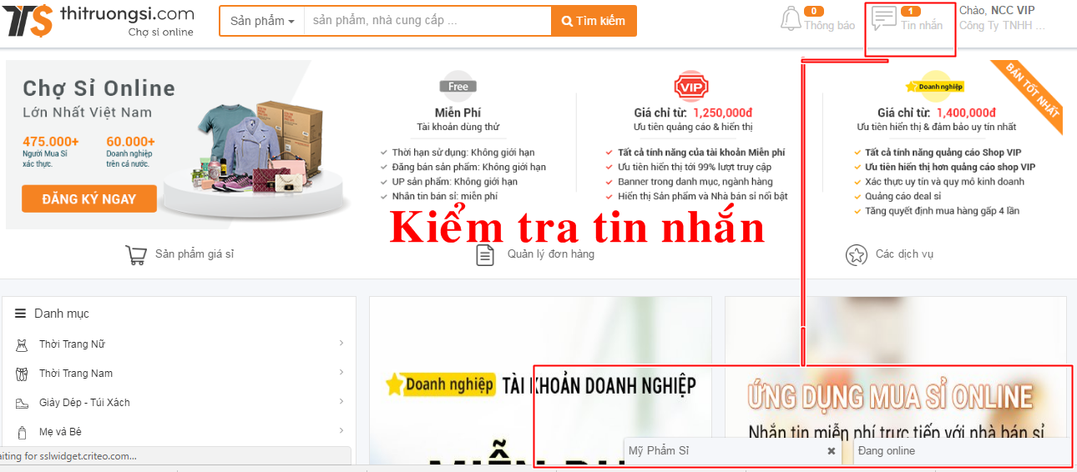Click the Quản lý đơn hàng document icon
The image size is (1077, 472).
(485, 254)
